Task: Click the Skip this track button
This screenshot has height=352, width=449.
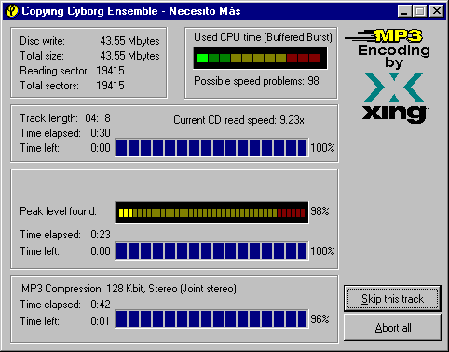Action: pyautogui.click(x=392, y=299)
